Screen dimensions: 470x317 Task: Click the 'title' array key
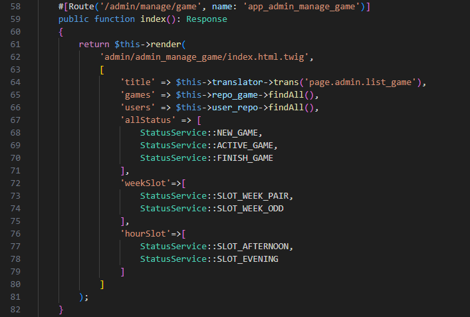138,82
